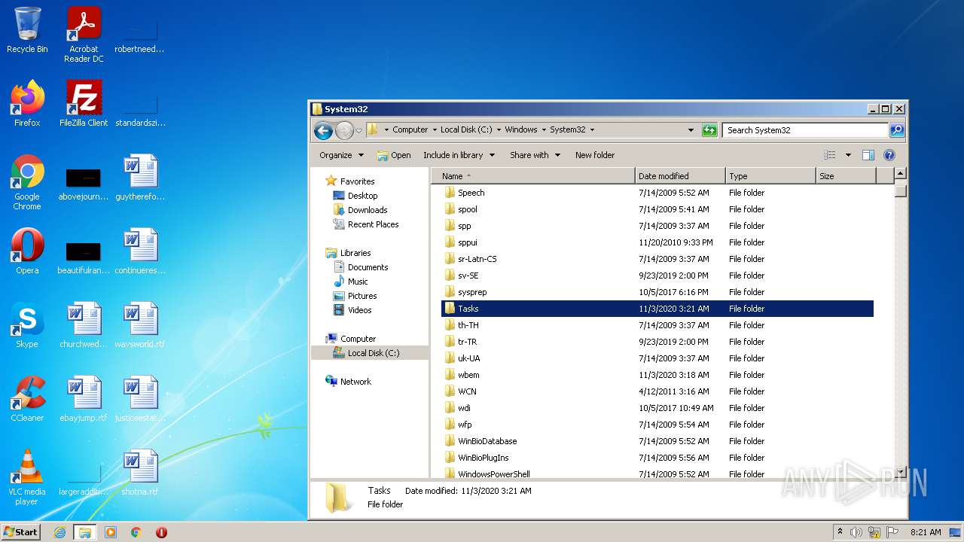Select Videos library
964x542 pixels.
pyautogui.click(x=359, y=310)
